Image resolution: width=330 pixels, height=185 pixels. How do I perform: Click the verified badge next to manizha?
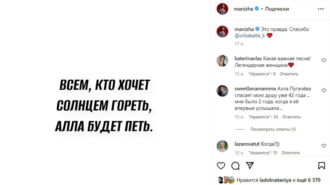tap(256, 8)
